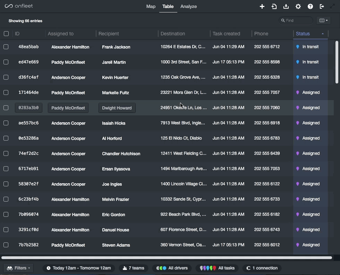Check the box for task 48ea5bab
Image resolution: width=340 pixels, height=275 pixels.
click(x=6, y=47)
